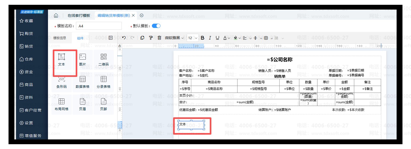
Task: Switch to the 在线套打模板 tab
Action: point(79,15)
